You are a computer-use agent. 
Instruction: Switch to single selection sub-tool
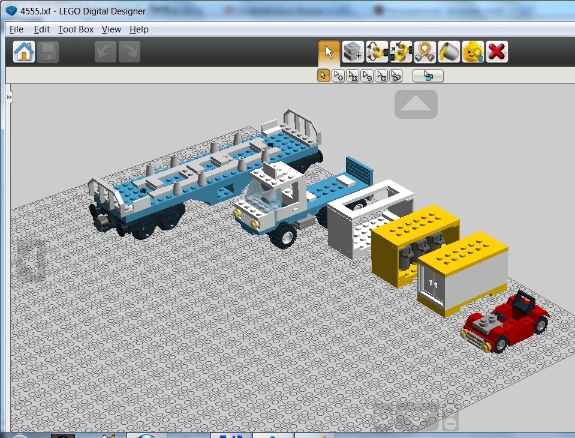(x=323, y=76)
